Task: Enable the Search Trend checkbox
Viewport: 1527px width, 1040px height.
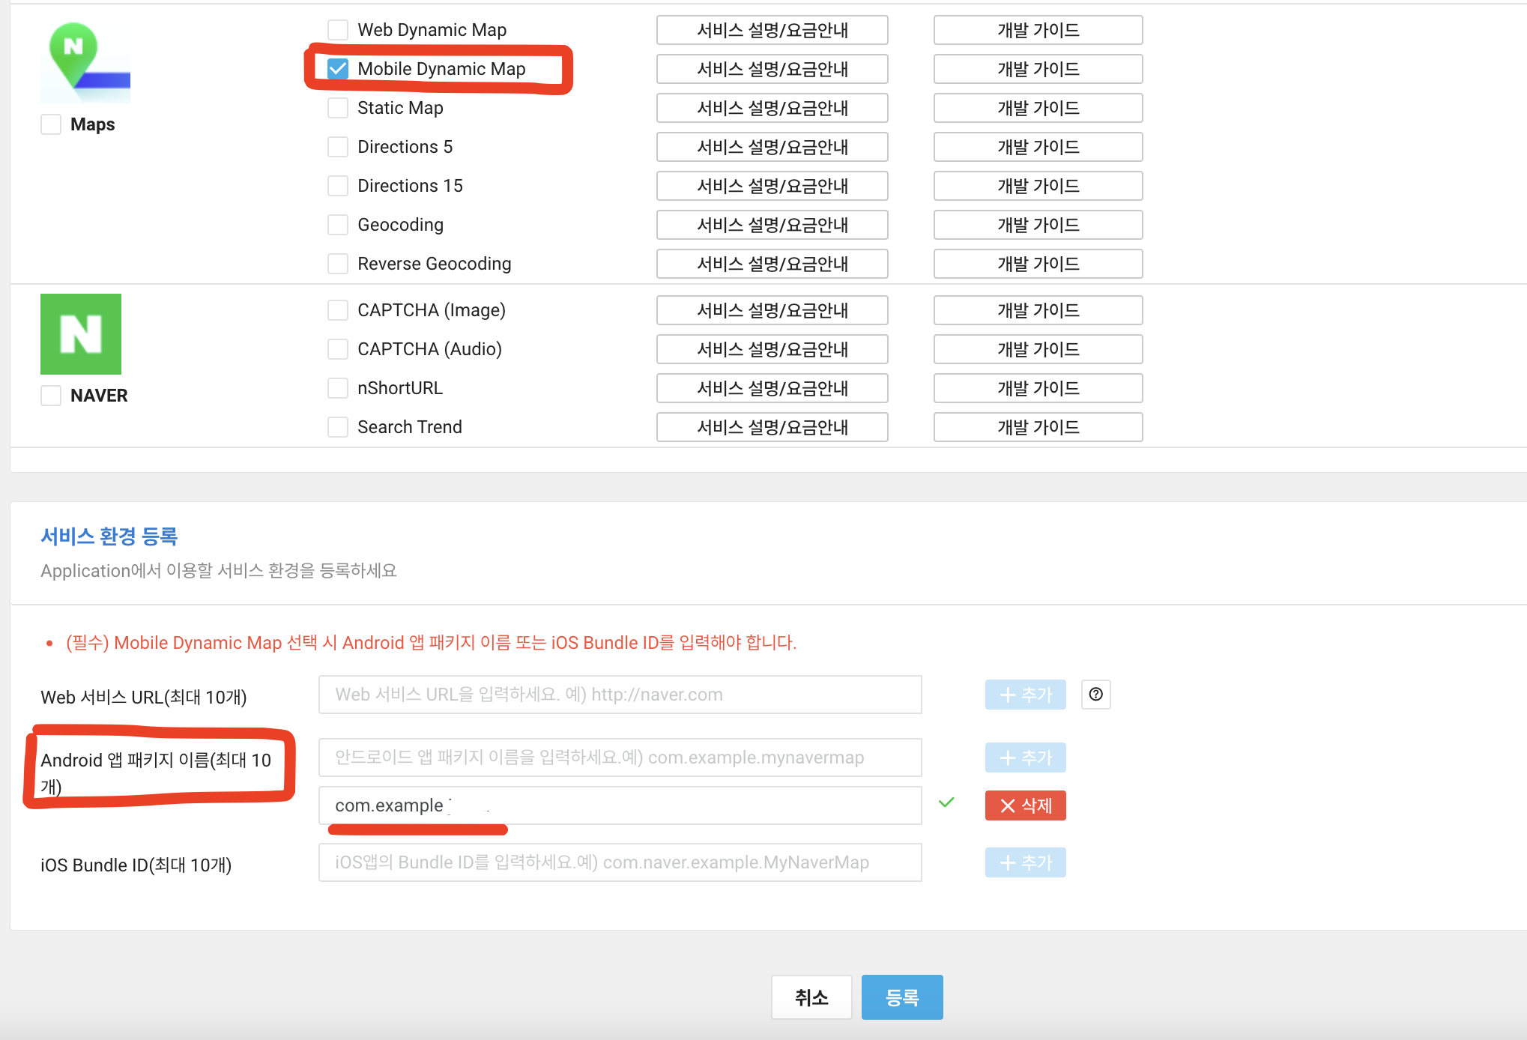Action: [x=338, y=427]
